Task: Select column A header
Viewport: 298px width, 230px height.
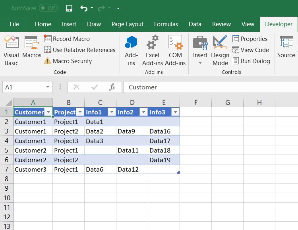Action: (33, 102)
